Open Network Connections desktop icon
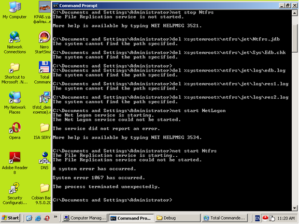This screenshot has height=224, width=299. point(15,42)
